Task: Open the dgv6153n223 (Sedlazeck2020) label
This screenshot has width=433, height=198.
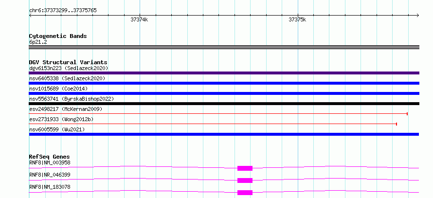Action: (69, 68)
